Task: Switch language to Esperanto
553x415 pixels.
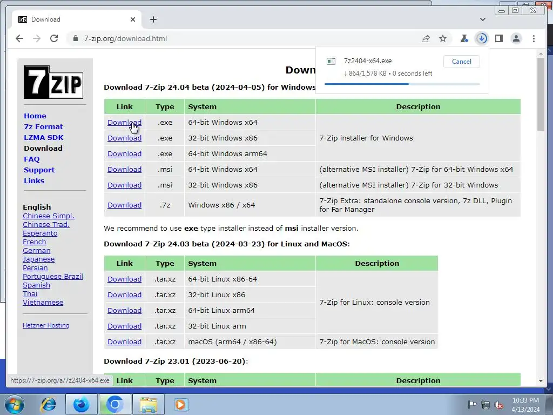Action: 40,233
